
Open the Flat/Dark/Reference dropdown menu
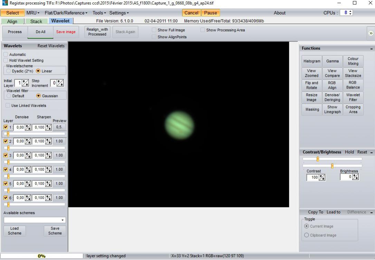(66, 13)
